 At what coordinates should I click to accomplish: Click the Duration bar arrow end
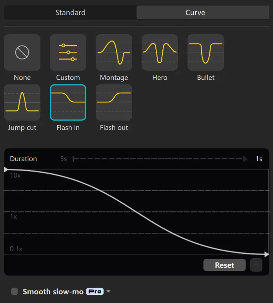[245, 159]
